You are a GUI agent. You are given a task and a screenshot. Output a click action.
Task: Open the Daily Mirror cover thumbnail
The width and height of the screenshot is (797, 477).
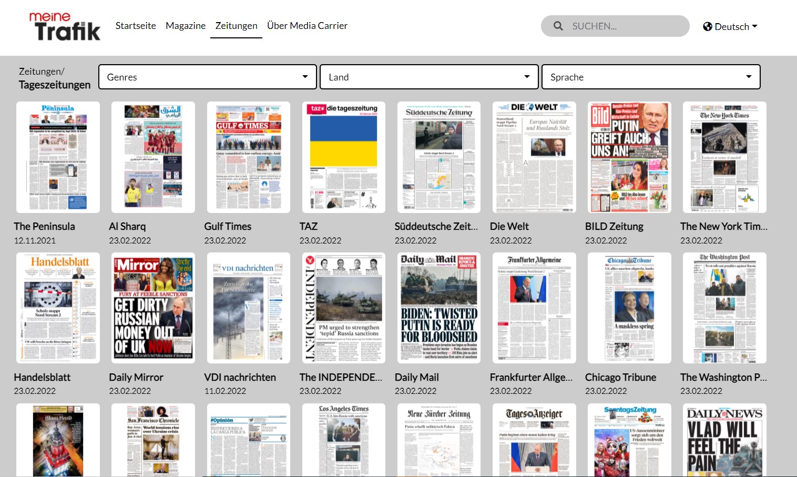pyautogui.click(x=153, y=308)
